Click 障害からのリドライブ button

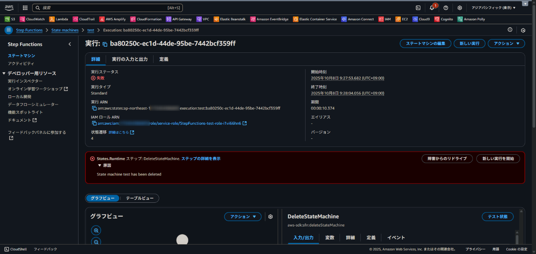point(447,158)
